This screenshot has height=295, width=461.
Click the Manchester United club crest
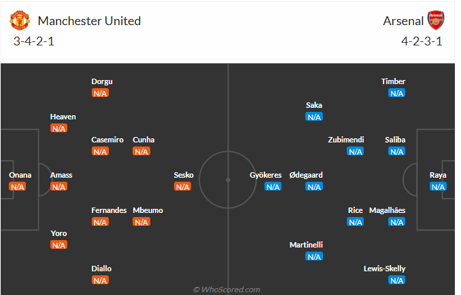coord(20,20)
